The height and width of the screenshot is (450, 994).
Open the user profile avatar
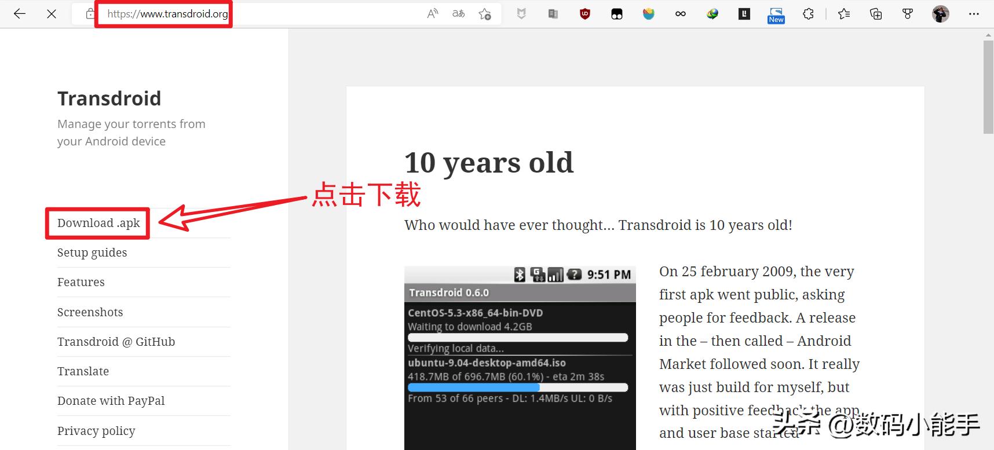tap(941, 14)
